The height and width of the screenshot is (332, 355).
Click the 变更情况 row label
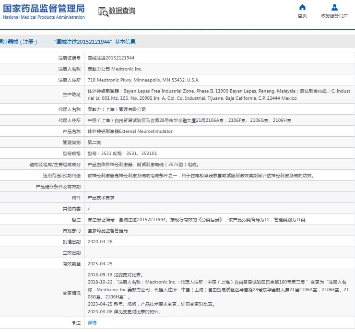71,293
